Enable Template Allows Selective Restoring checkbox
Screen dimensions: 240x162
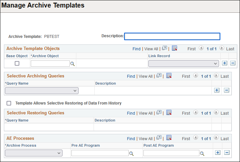click(x=9, y=103)
